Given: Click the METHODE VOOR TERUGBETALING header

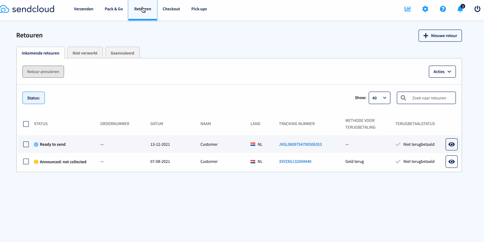Looking at the screenshot, I should click(x=360, y=124).
